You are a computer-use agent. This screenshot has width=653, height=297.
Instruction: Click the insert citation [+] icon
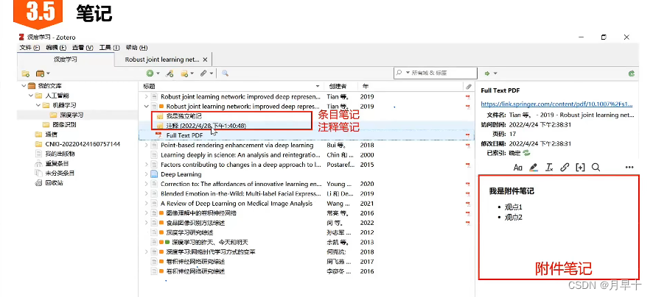580,168
